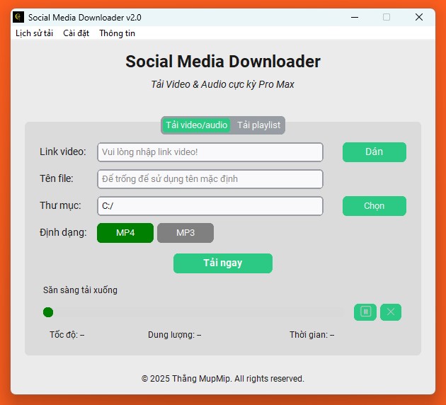
Task: Click Chọn to choose a folder
Action: click(374, 206)
